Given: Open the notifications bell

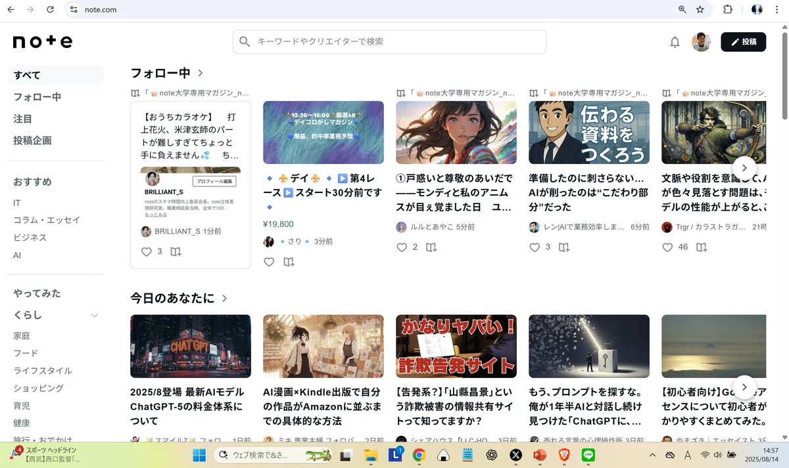Looking at the screenshot, I should point(675,42).
